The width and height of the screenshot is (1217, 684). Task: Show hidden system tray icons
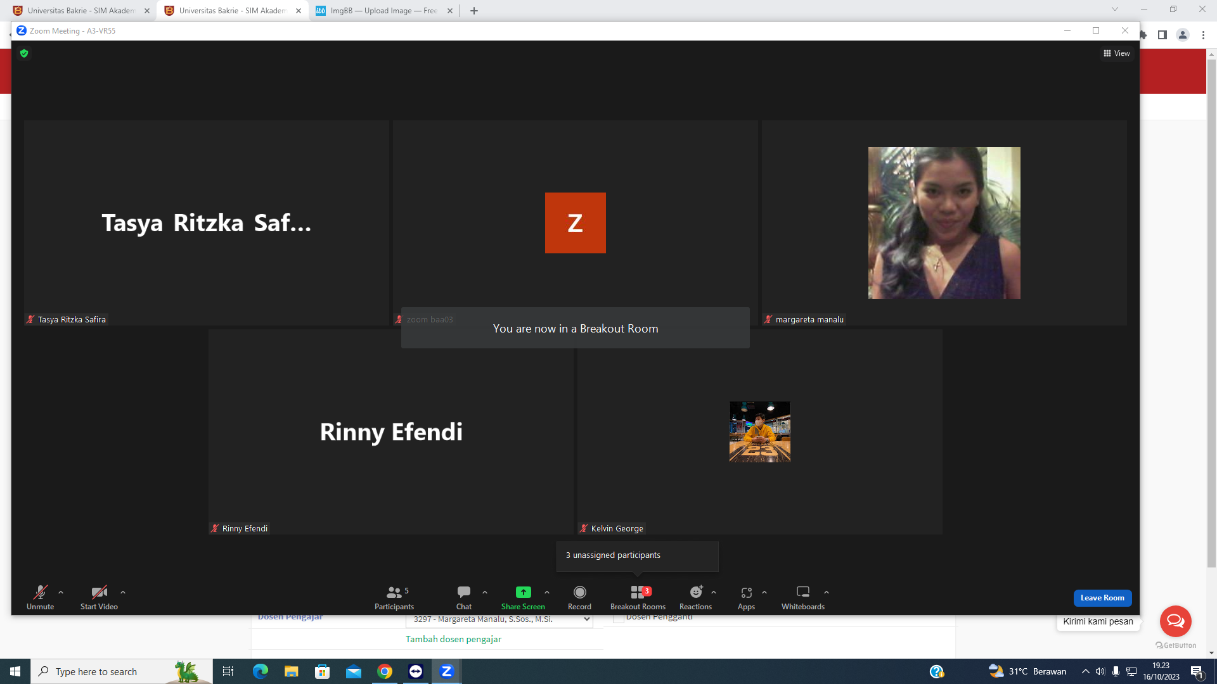click(x=1085, y=671)
